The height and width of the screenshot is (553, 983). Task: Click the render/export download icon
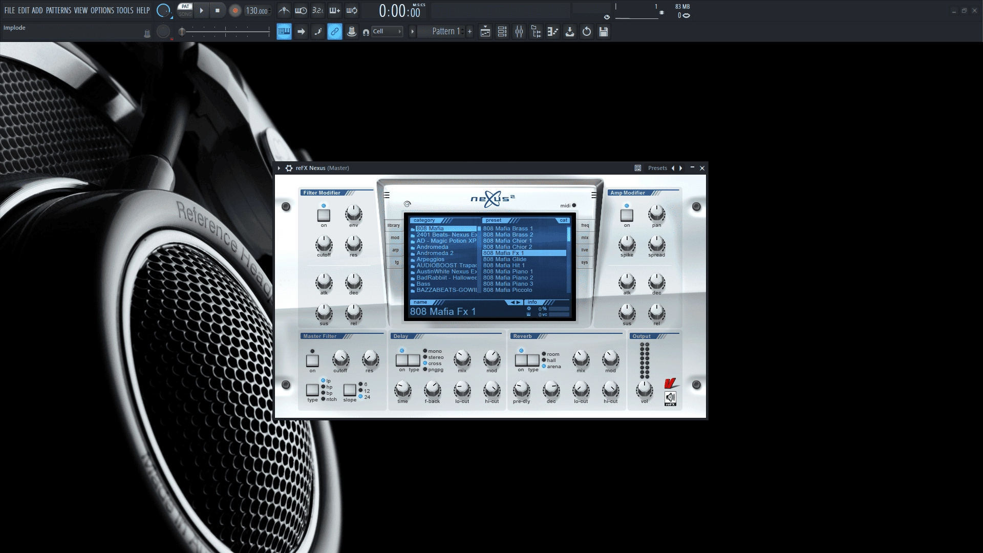coord(570,32)
